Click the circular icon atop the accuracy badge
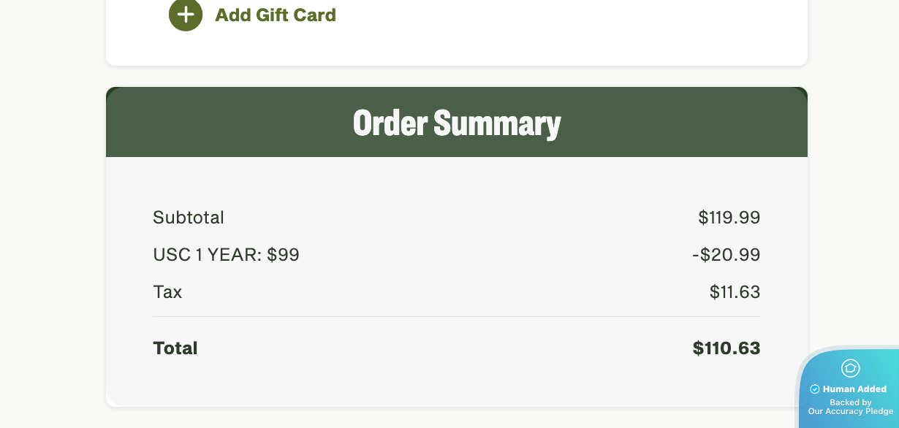This screenshot has width=899, height=428. click(x=850, y=368)
